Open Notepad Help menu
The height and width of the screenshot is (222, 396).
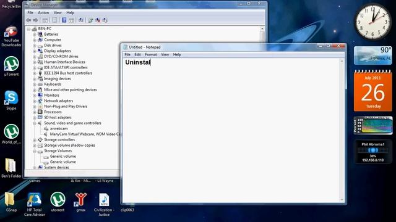pyautogui.click(x=177, y=55)
